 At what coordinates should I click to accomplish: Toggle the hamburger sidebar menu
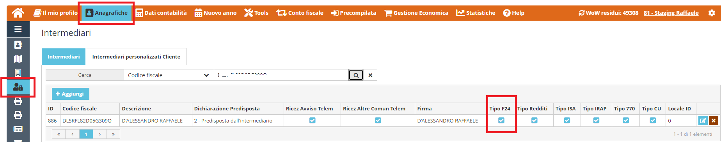(x=18, y=29)
